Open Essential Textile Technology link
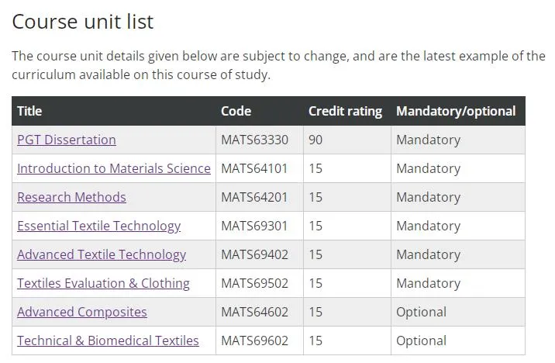The height and width of the screenshot is (363, 555). (98, 226)
